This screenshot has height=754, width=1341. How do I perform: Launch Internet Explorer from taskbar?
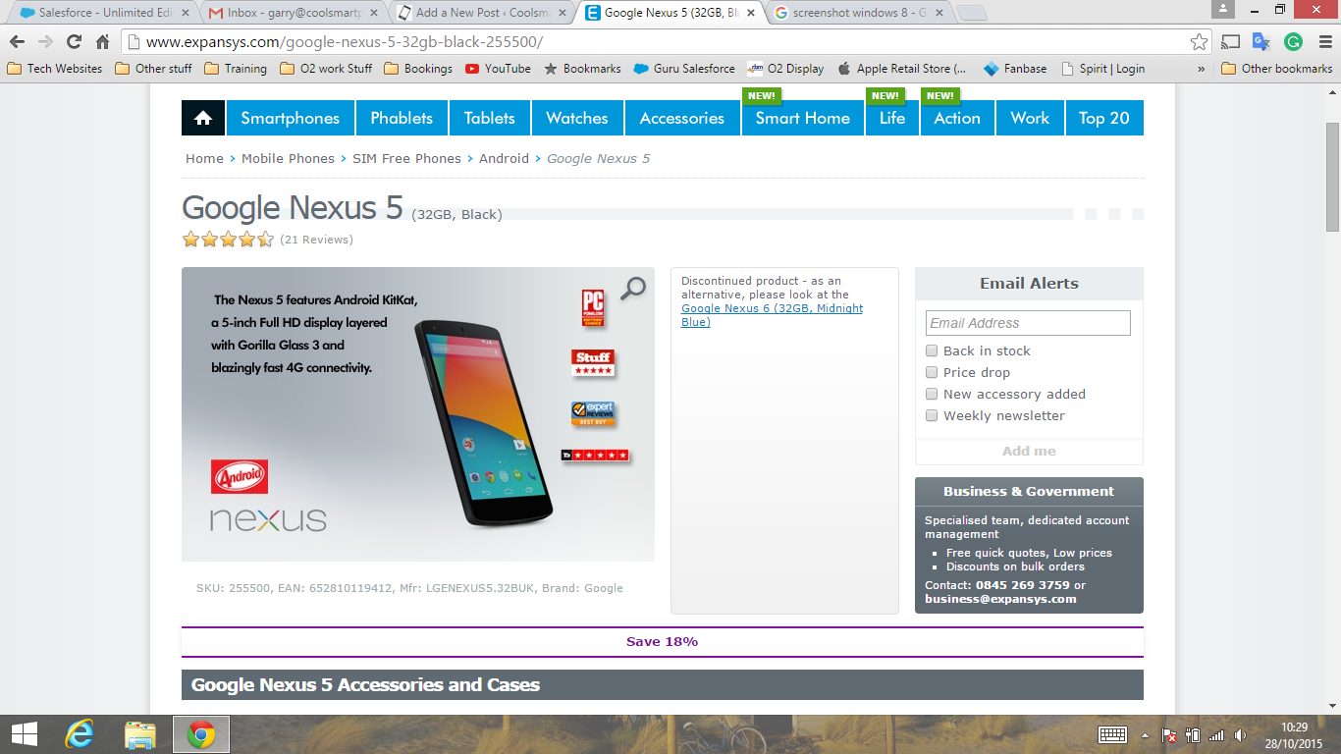pyautogui.click(x=80, y=734)
